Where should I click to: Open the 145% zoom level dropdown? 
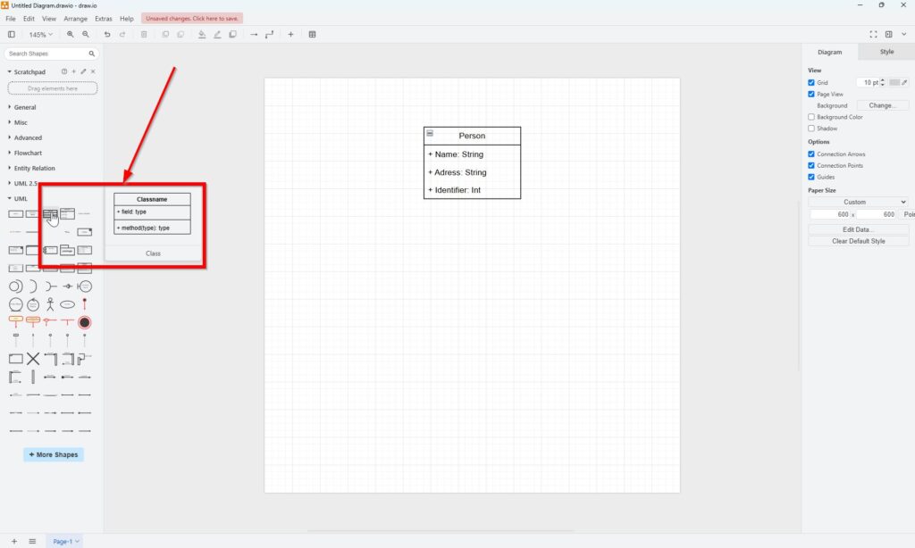click(x=40, y=35)
